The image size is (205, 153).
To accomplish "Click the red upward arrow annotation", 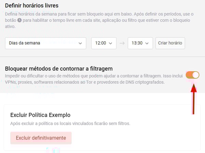I will pyautogui.click(x=194, y=99).
